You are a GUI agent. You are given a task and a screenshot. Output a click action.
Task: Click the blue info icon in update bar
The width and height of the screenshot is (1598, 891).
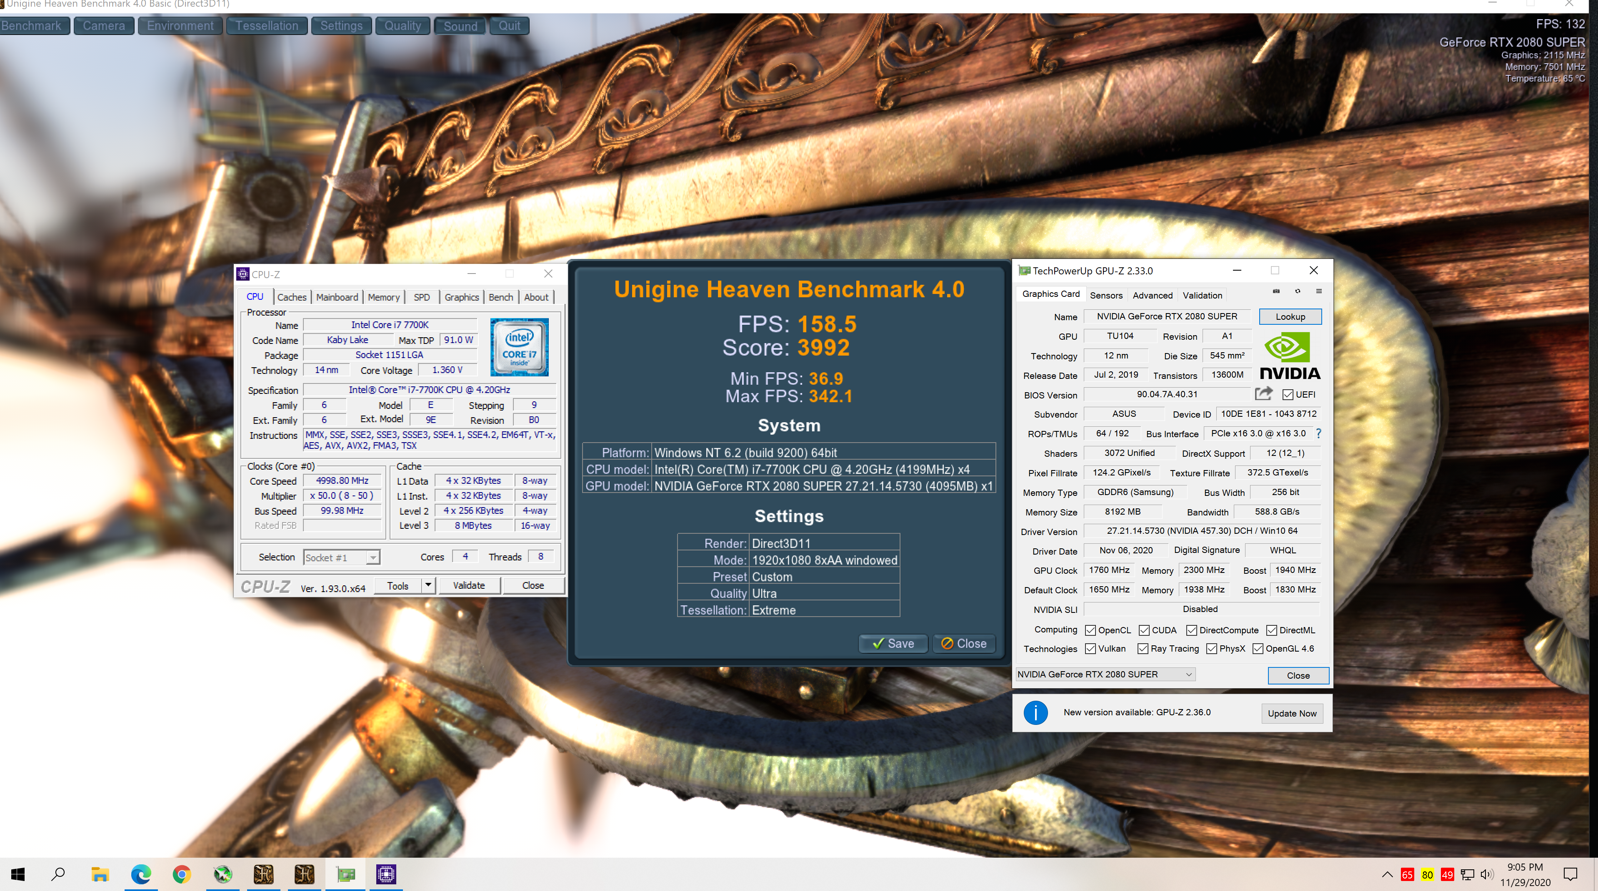pyautogui.click(x=1035, y=712)
